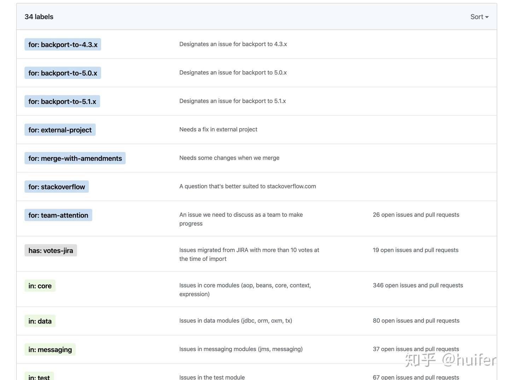Click the 'for: stackoverflow' label

(57, 187)
